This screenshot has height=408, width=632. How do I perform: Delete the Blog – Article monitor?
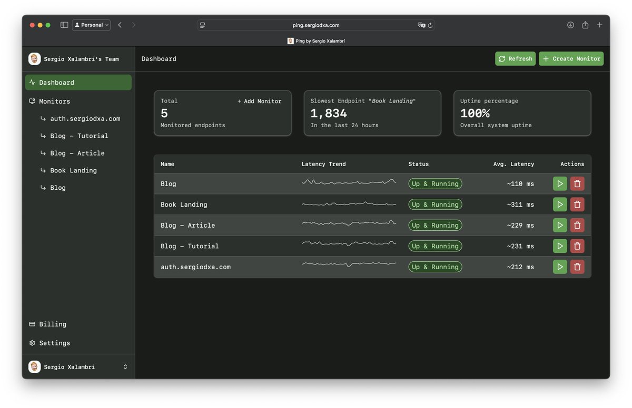click(577, 226)
